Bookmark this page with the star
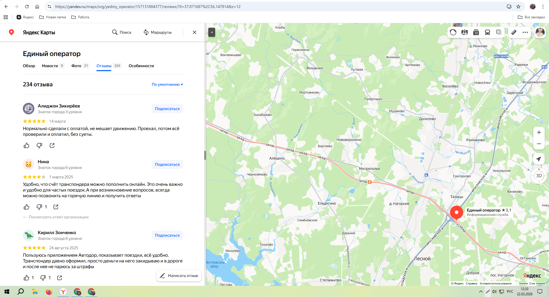 pyautogui.click(x=518, y=7)
